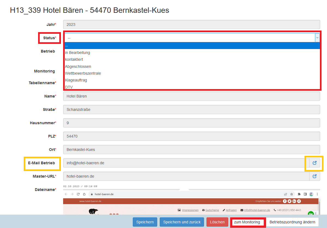The width and height of the screenshot is (327, 228).
Task: Click the bookmark star in the embedded browser
Action: pyautogui.click(x=291, y=194)
